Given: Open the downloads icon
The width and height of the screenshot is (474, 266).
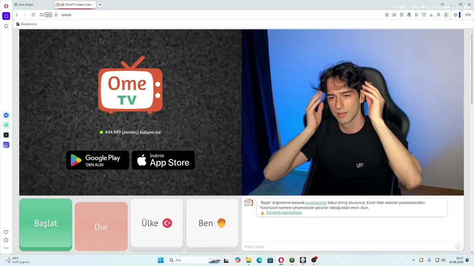Looking at the screenshot, I should [x=431, y=15].
